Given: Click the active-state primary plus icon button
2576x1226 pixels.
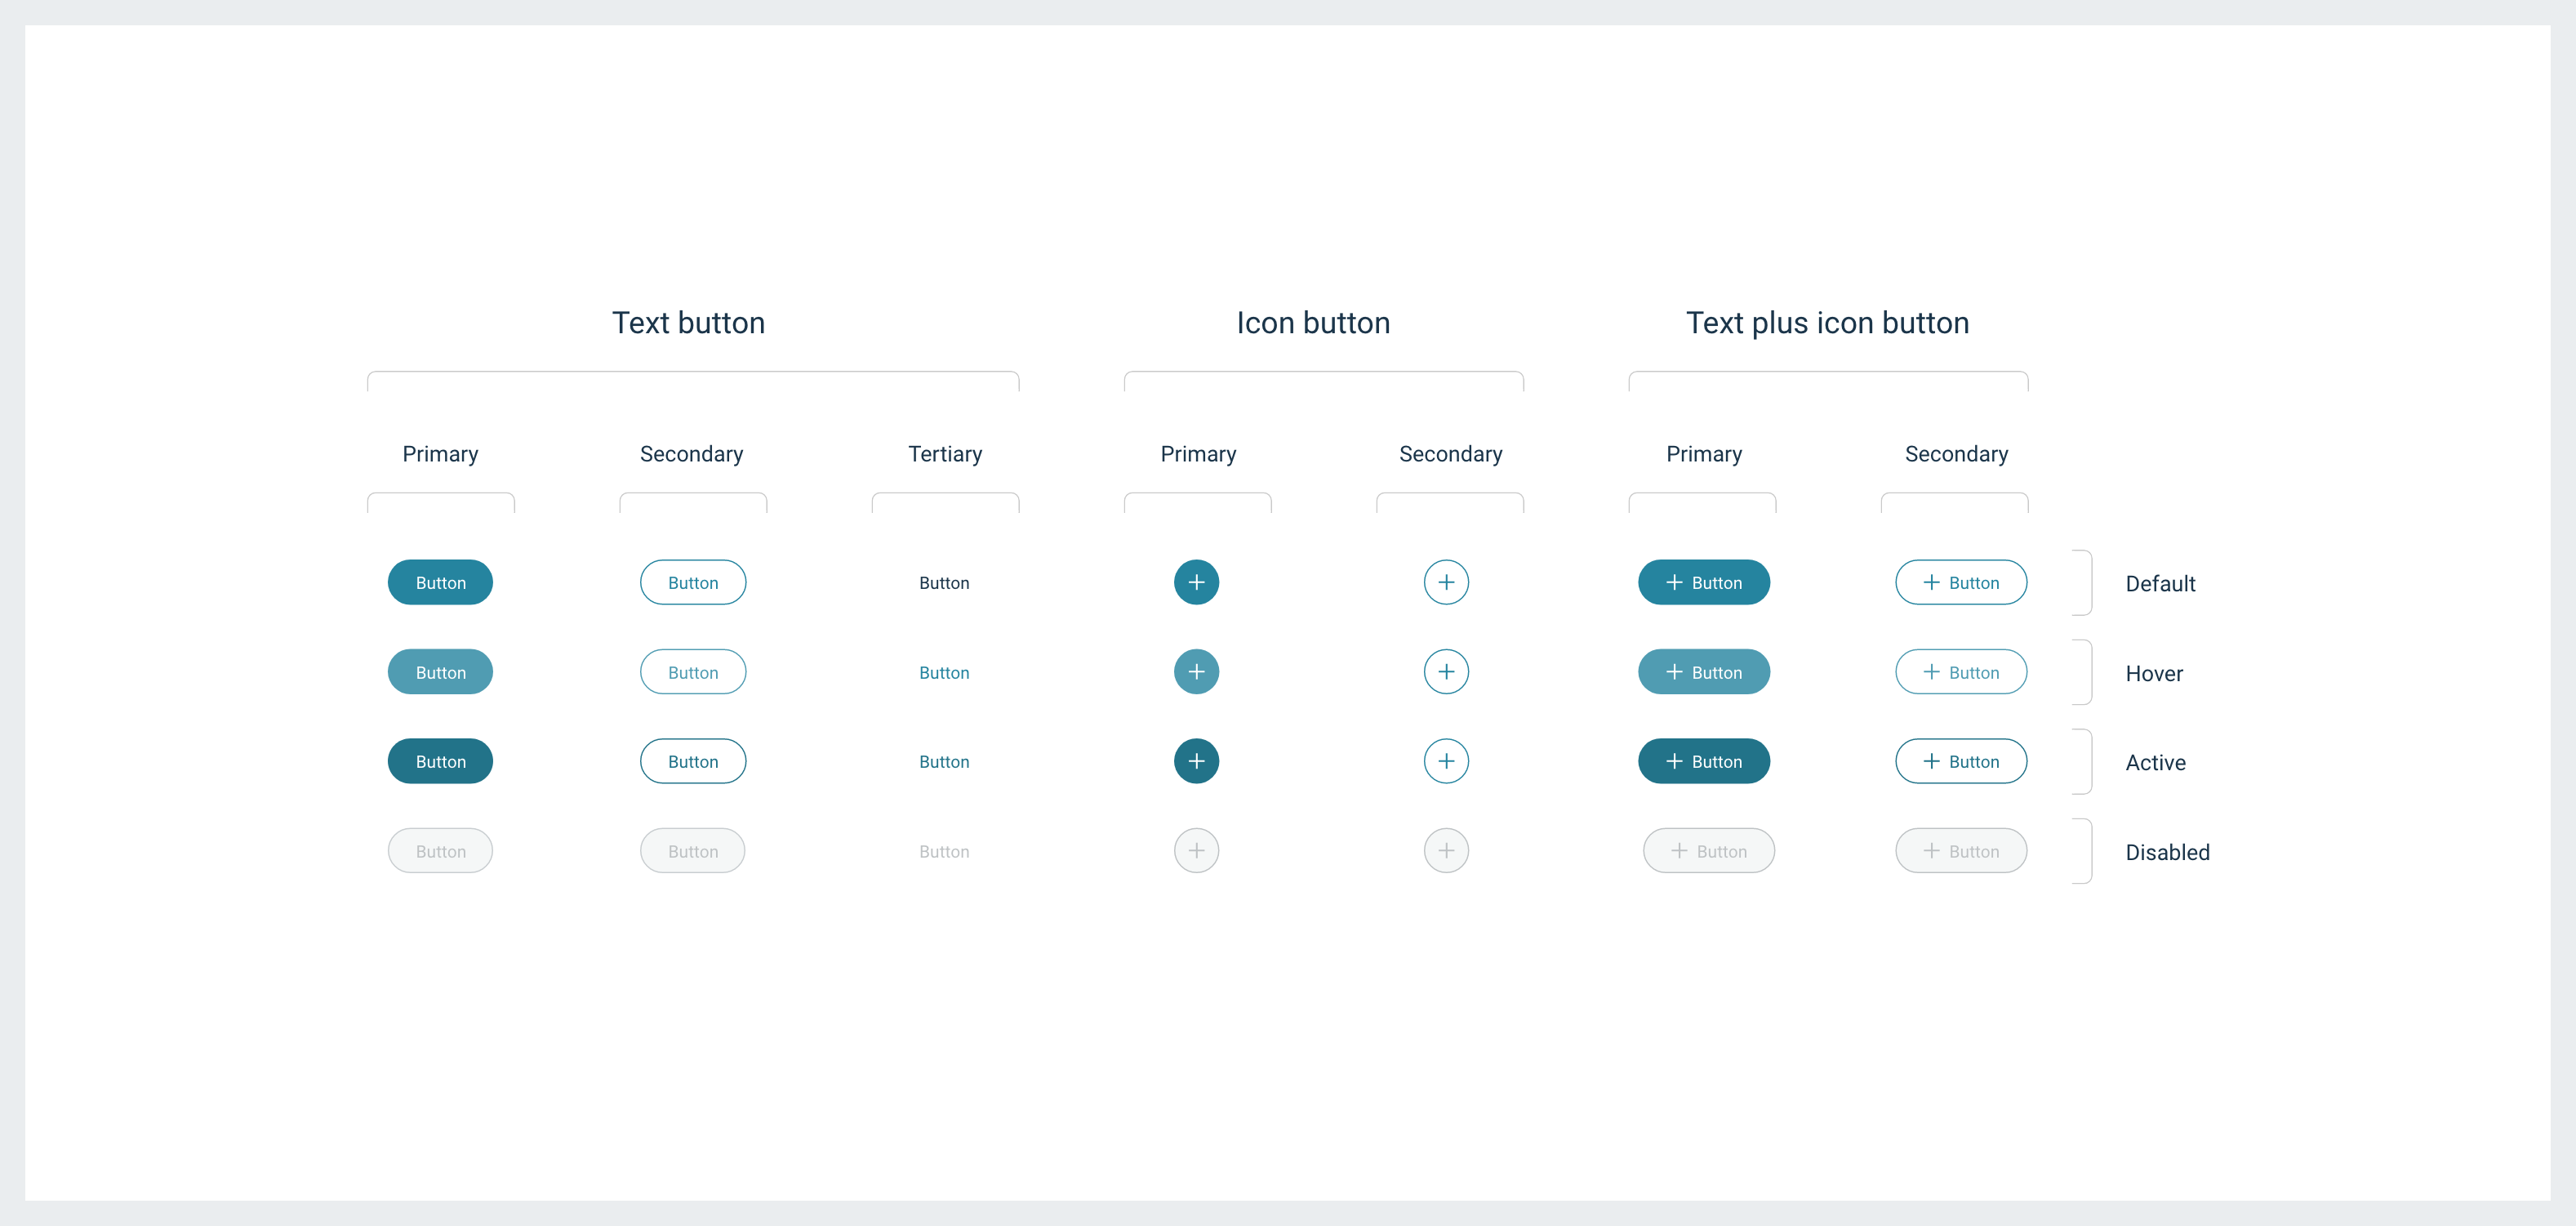Looking at the screenshot, I should click(x=1196, y=761).
